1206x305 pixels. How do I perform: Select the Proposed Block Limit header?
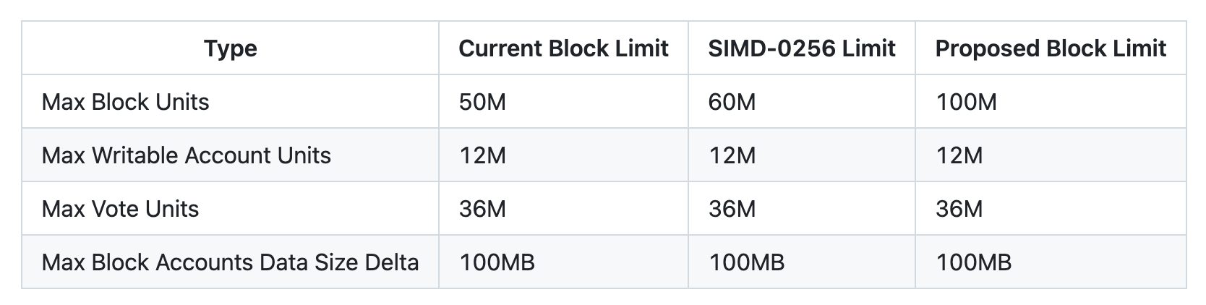tap(1051, 48)
